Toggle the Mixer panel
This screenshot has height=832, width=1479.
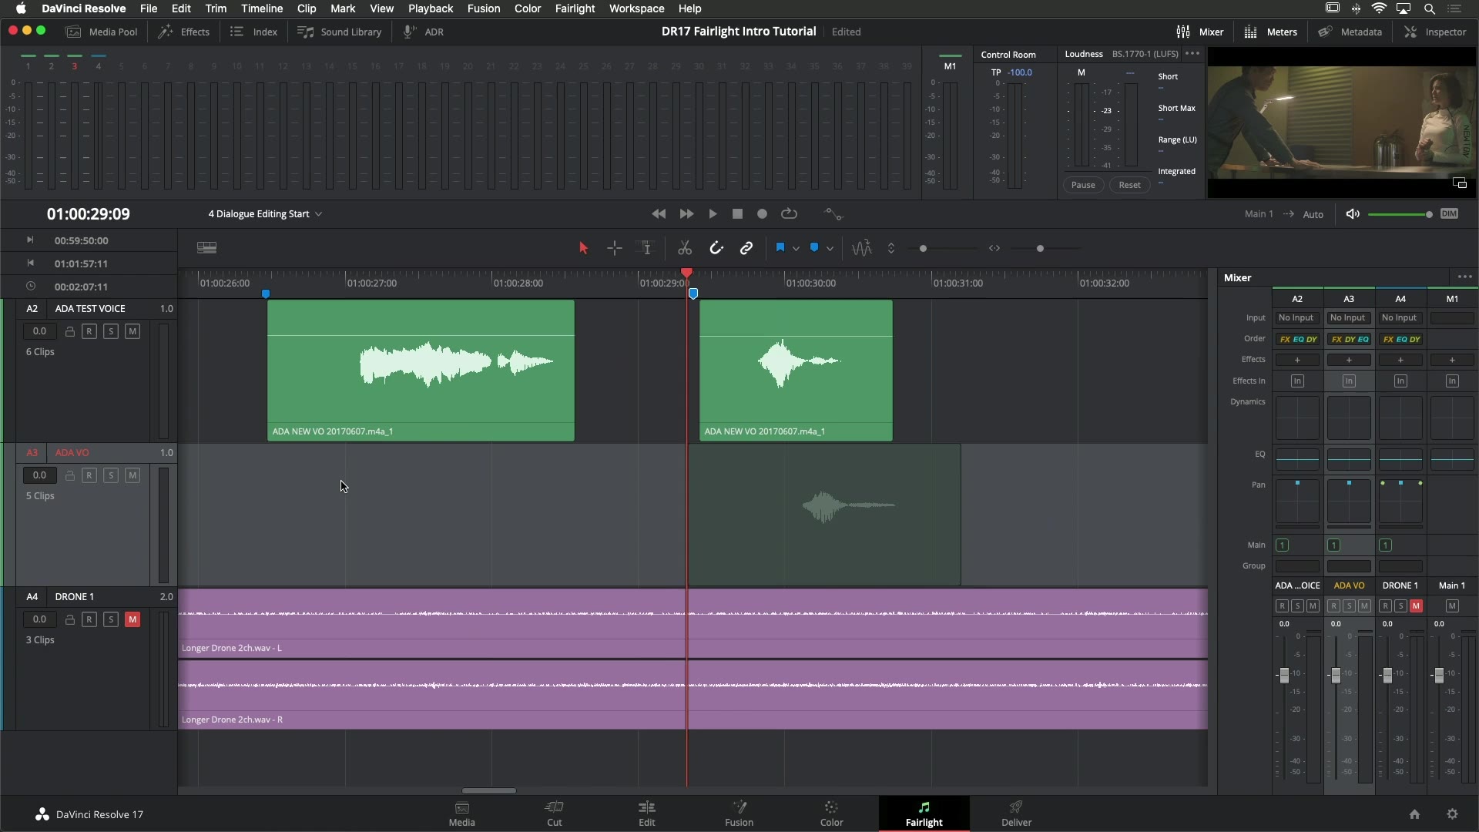pyautogui.click(x=1200, y=32)
